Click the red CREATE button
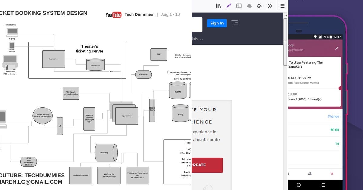This screenshot has width=363, height=190. 207,165
